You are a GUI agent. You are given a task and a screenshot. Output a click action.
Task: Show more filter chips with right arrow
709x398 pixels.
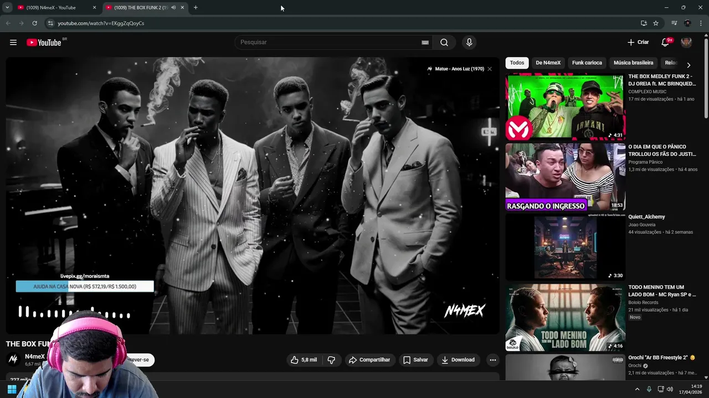[x=689, y=65]
